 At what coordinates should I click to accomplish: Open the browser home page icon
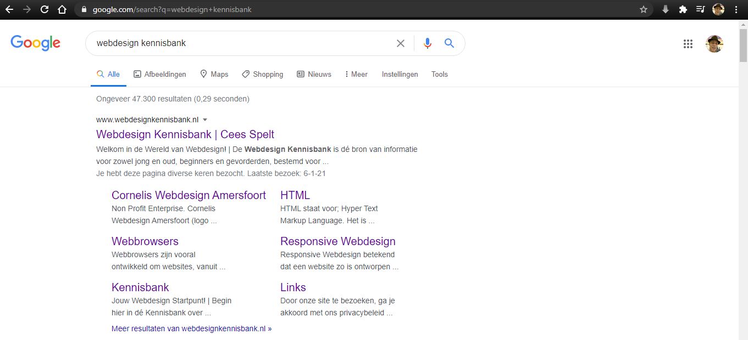(62, 9)
